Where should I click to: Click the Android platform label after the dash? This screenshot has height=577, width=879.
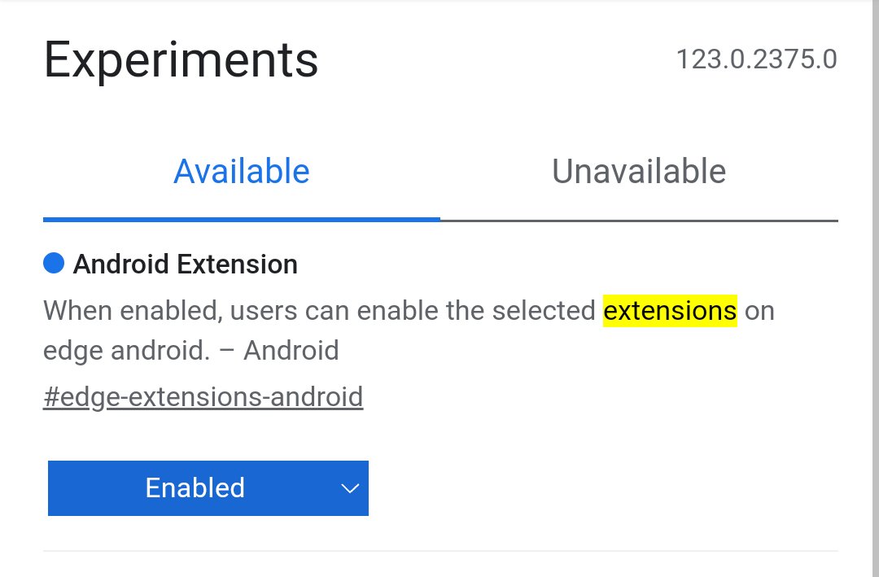point(291,351)
